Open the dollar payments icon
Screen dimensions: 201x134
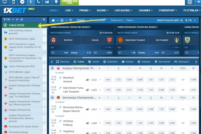coord(30,2)
